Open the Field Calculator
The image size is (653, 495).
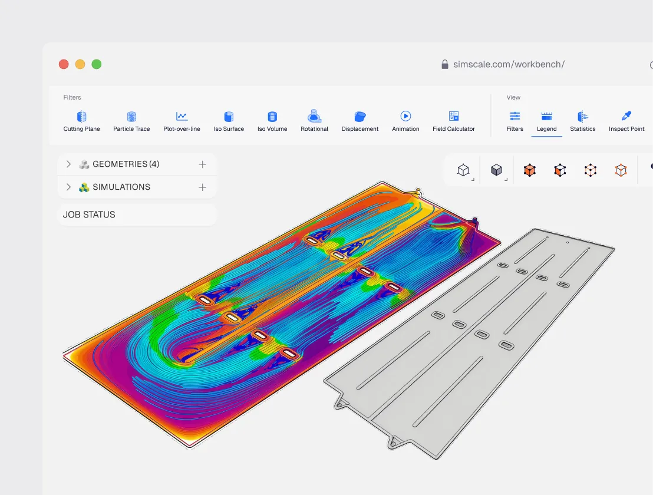pos(454,121)
